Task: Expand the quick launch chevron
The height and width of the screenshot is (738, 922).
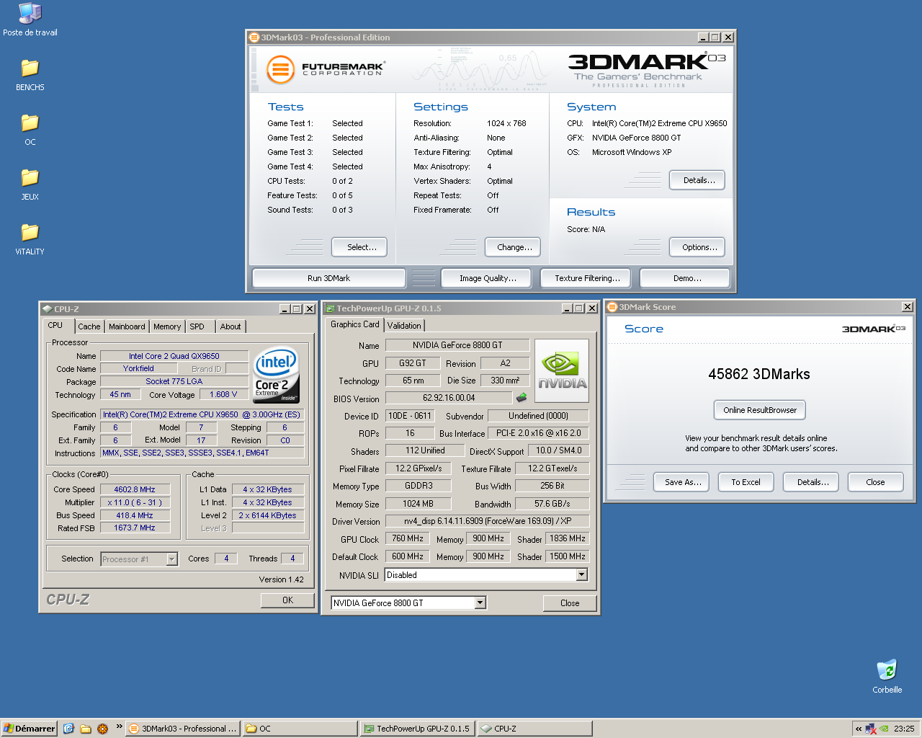Action: 119,726
